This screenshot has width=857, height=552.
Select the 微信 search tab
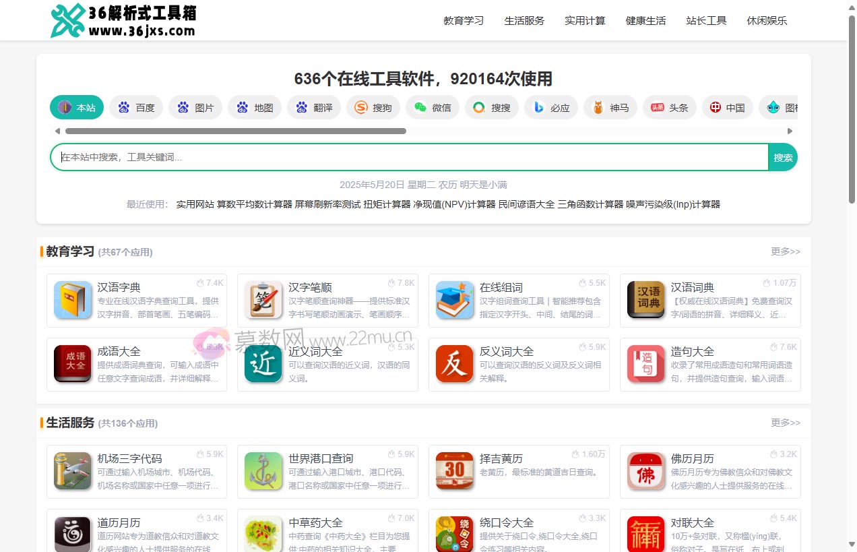(432, 106)
